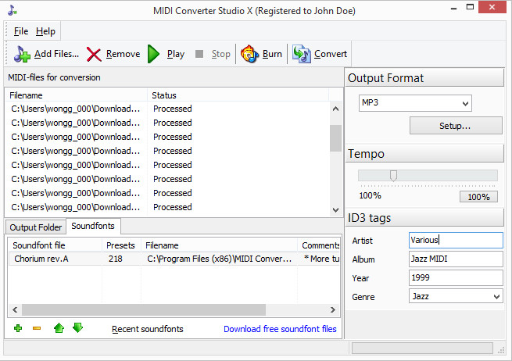Click the Status column header
Image resolution: width=512 pixels, height=361 pixels.
[x=238, y=95]
